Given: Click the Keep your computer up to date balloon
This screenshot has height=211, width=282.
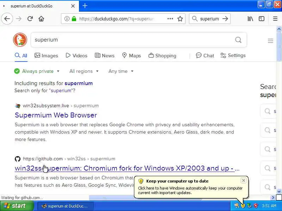Looking at the screenshot, I should tap(191, 187).
